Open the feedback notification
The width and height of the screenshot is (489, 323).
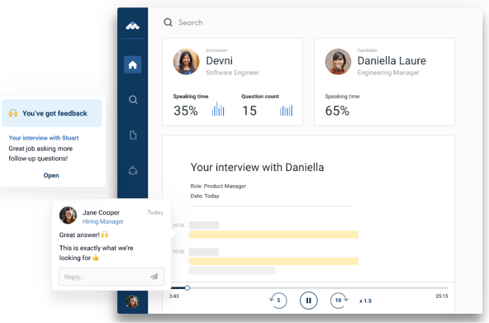pos(51,175)
